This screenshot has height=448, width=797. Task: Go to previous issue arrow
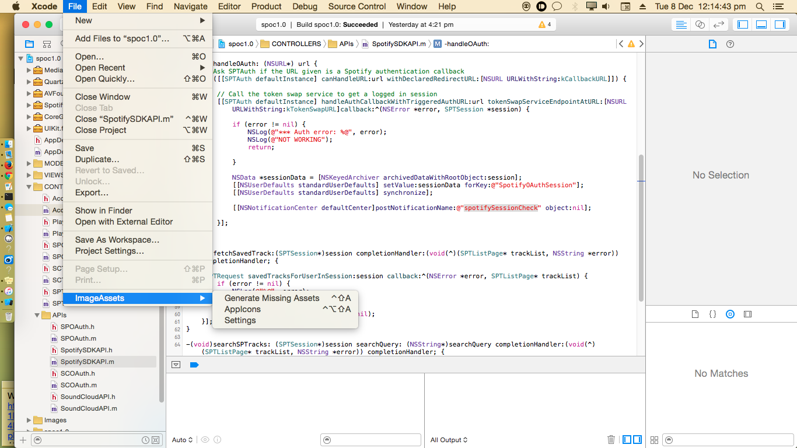click(x=621, y=44)
